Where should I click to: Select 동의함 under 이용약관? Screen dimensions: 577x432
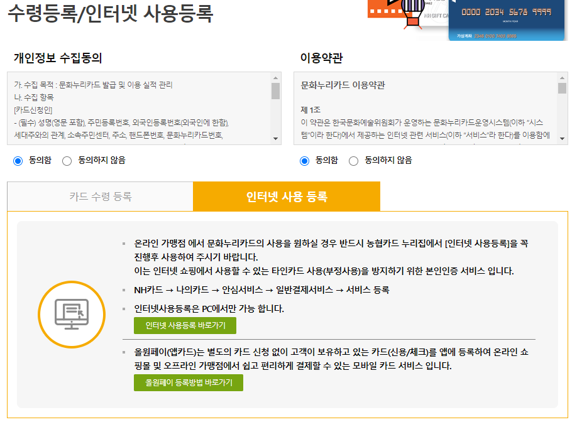pos(304,161)
